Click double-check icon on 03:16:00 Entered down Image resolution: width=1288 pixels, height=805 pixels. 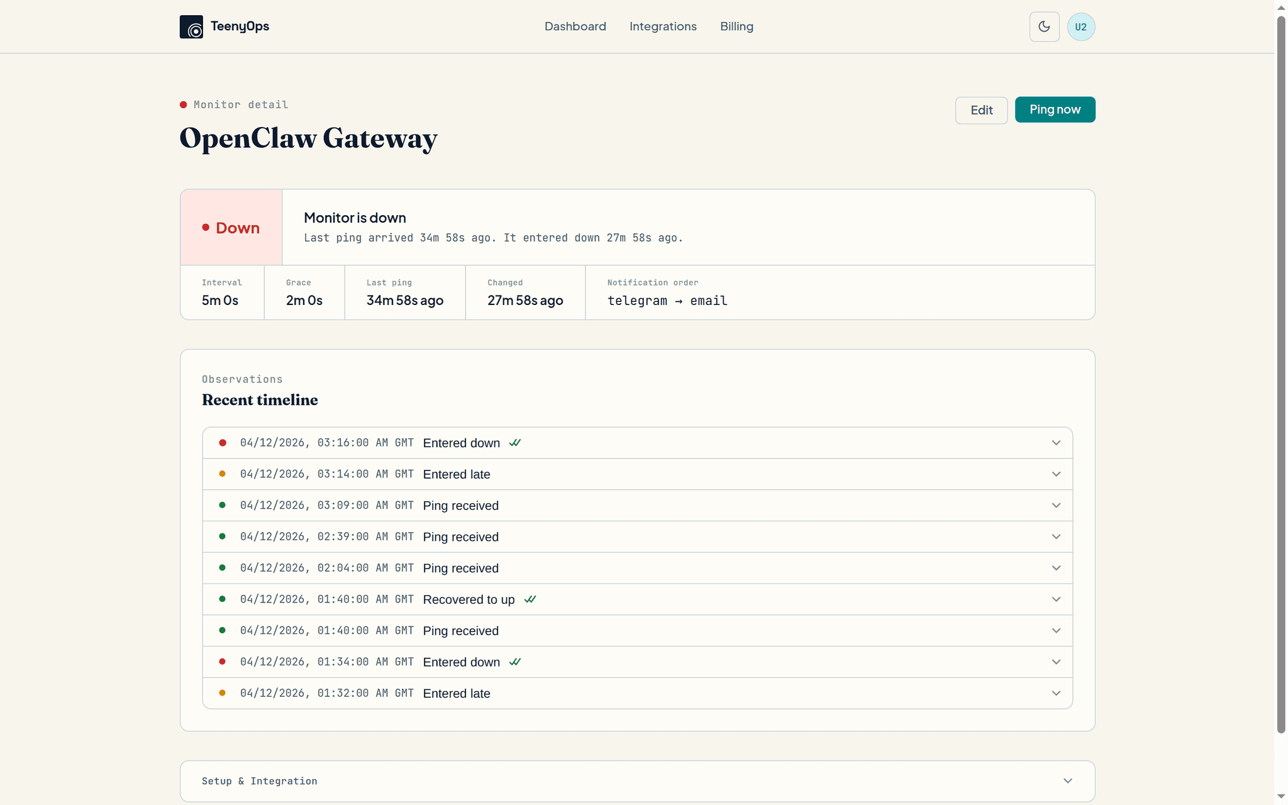(x=515, y=443)
